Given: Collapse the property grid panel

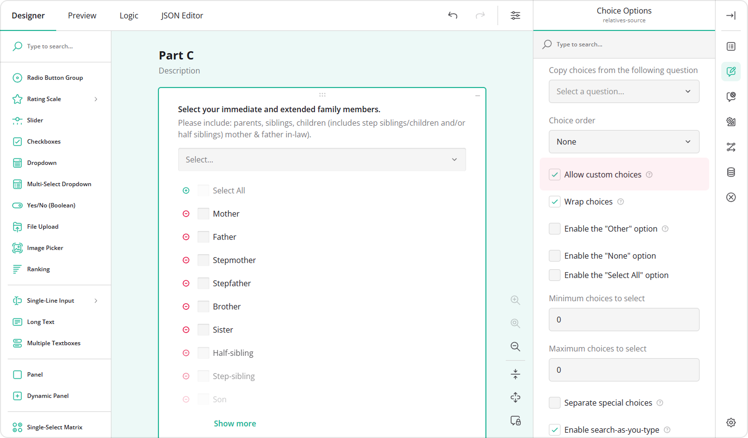Looking at the screenshot, I should (x=731, y=15).
